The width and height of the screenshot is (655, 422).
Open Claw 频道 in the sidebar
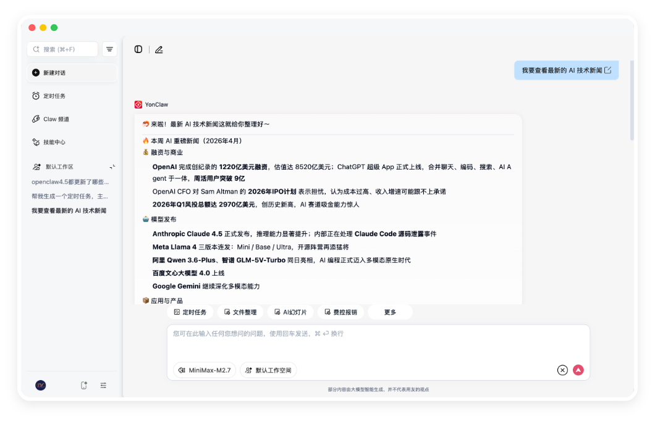pos(56,119)
